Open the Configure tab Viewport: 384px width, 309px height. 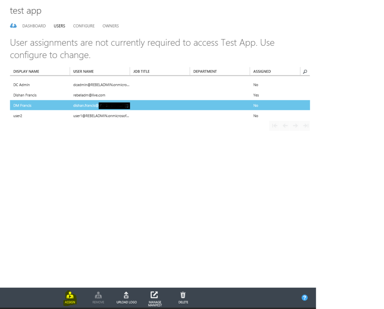click(84, 26)
